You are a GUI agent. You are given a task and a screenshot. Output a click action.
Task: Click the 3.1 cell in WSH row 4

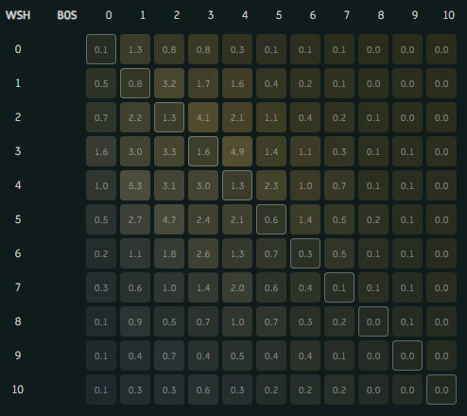[x=169, y=185]
